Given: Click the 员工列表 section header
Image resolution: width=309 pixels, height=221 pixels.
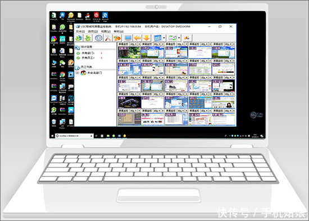Looking at the screenshot, I should 86,67.
